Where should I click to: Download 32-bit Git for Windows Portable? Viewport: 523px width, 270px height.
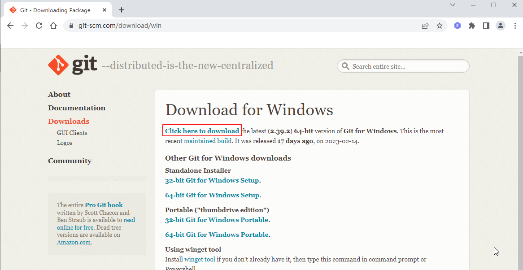click(217, 220)
